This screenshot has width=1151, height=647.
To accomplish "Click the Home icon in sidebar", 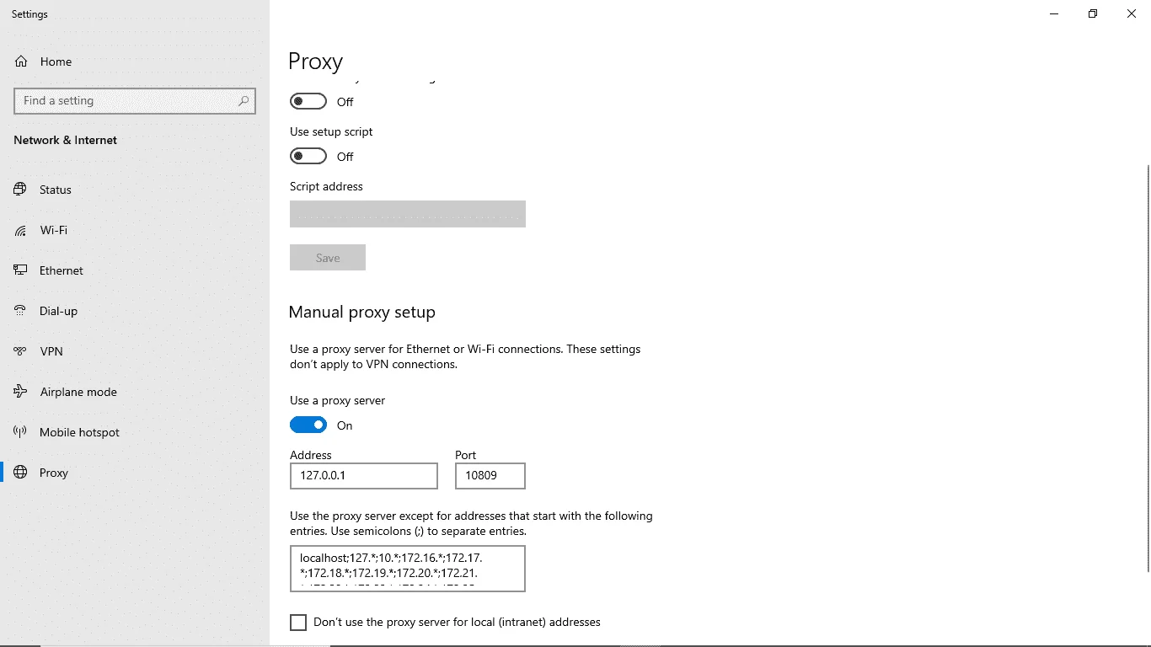I will (21, 61).
